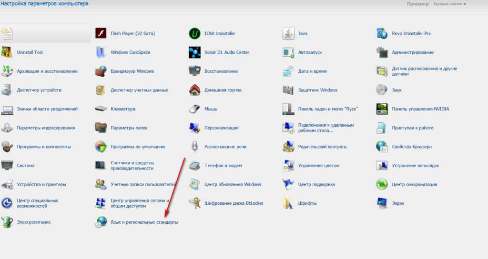Click the Защитник Windows icon

(x=288, y=90)
